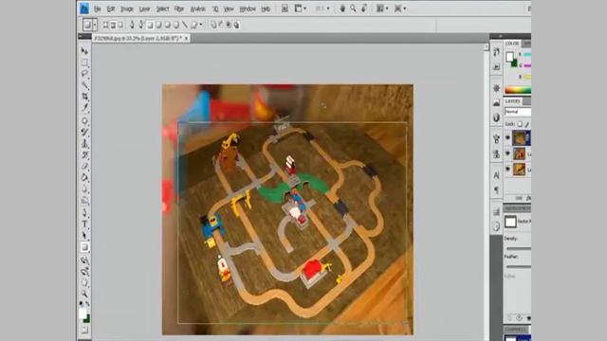Viewport: 607px width, 341px height.
Task: Open the custom shape options dropdown arrow
Action: click(x=201, y=25)
